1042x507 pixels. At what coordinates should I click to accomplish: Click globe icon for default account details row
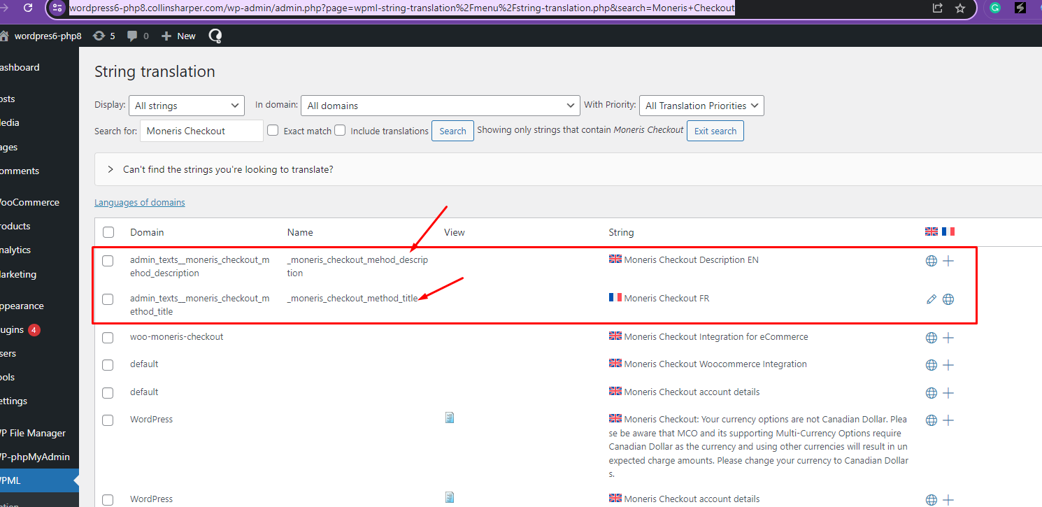[x=932, y=393]
